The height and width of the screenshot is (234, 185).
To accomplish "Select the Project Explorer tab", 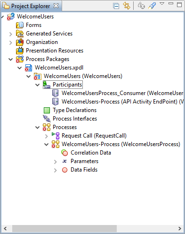I will point(31,6).
